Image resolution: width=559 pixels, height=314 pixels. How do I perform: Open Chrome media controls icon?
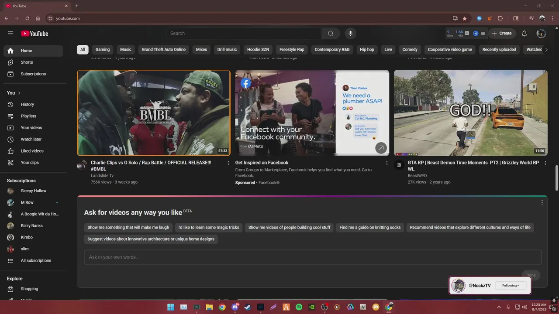[x=531, y=18]
